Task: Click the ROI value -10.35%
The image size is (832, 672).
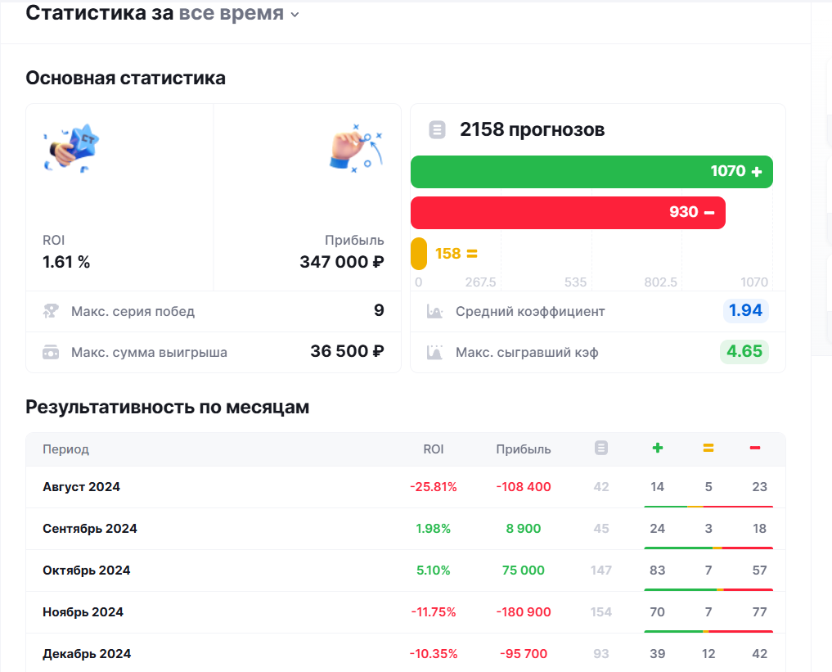Action: pos(433,654)
